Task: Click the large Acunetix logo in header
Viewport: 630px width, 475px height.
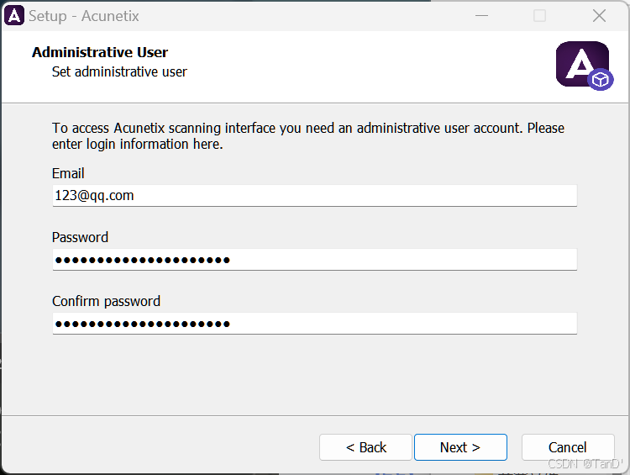Action: pyautogui.click(x=584, y=66)
